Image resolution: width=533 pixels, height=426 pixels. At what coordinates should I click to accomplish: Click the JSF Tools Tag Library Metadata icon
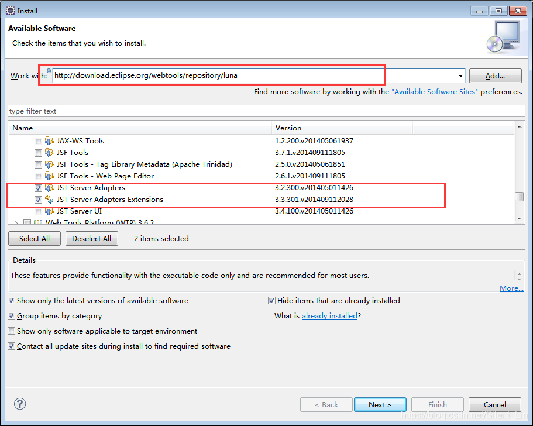49,164
